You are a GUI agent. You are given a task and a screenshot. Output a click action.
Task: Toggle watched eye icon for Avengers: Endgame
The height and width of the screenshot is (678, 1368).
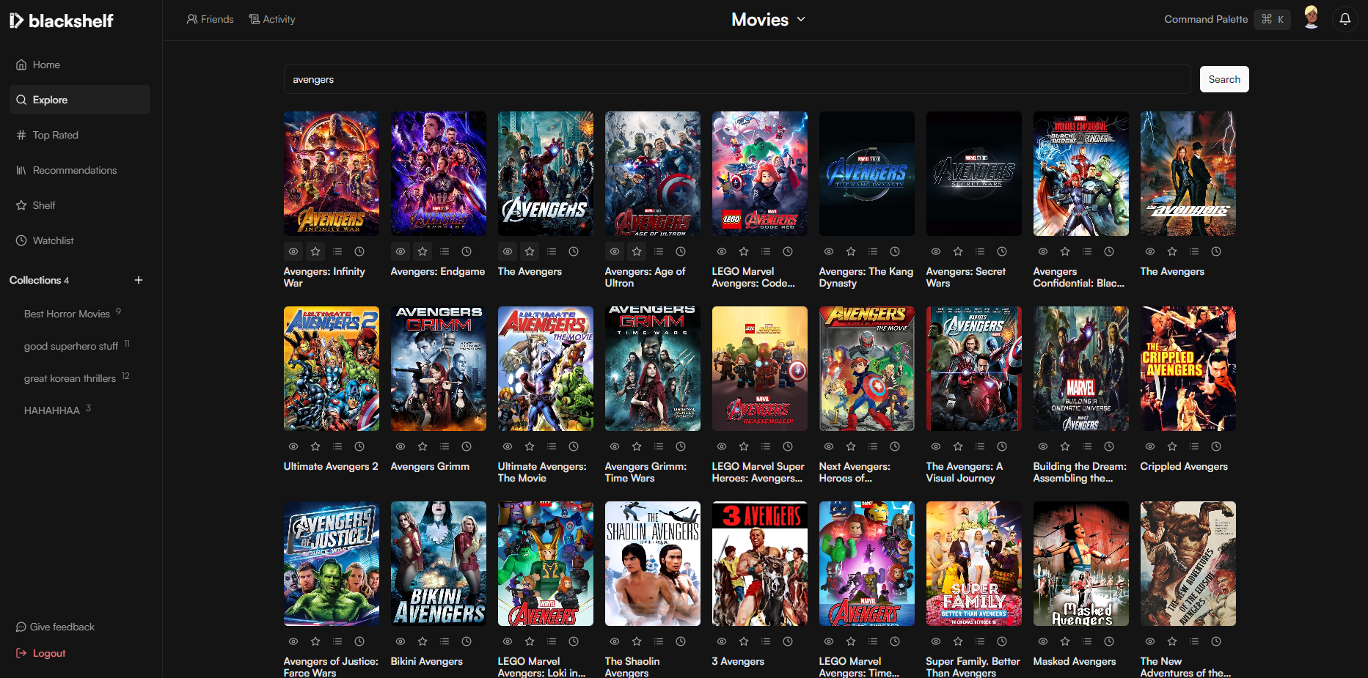pyautogui.click(x=400, y=251)
